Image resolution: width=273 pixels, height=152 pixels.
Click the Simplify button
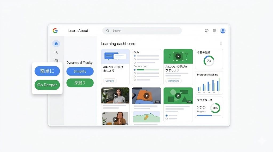(80, 71)
